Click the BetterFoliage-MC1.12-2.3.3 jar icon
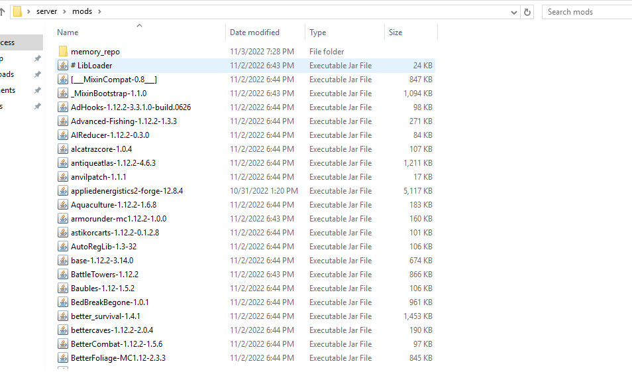 click(x=63, y=358)
